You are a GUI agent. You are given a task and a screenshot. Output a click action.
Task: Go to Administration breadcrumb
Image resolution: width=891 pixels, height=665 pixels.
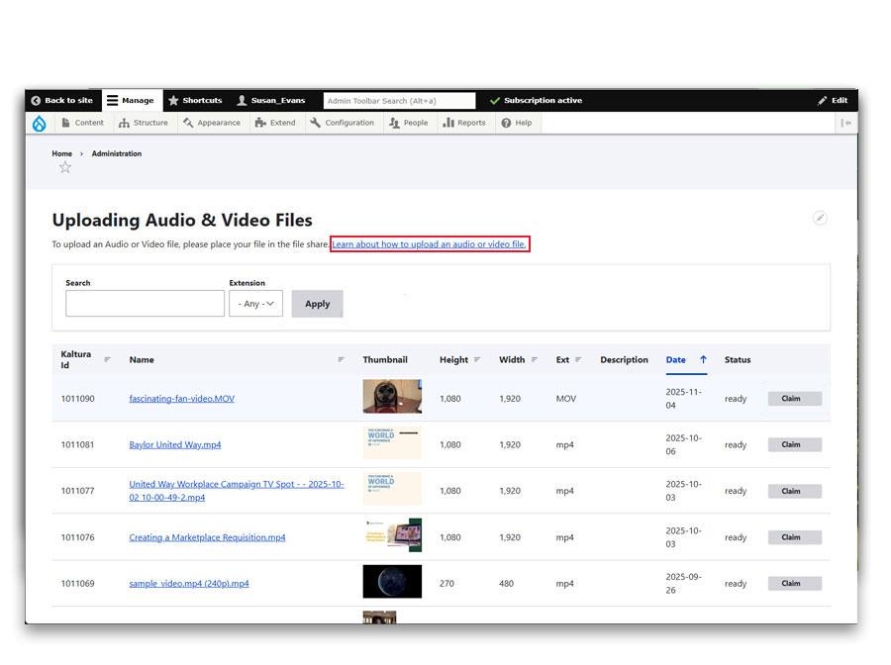pos(117,153)
